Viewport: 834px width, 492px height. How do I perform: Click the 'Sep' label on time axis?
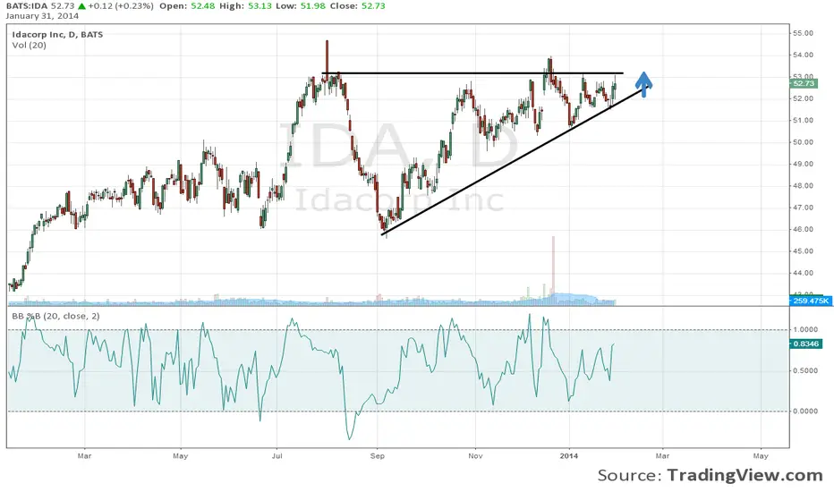click(x=377, y=456)
